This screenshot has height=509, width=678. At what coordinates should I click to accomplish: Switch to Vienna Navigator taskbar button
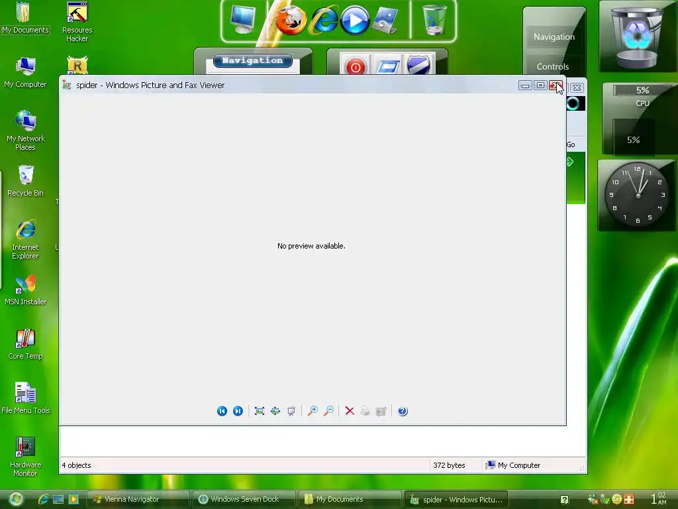[x=138, y=499]
